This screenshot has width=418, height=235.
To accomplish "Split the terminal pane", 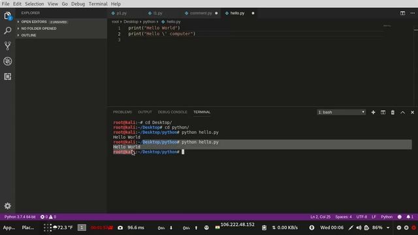I will 383,112.
